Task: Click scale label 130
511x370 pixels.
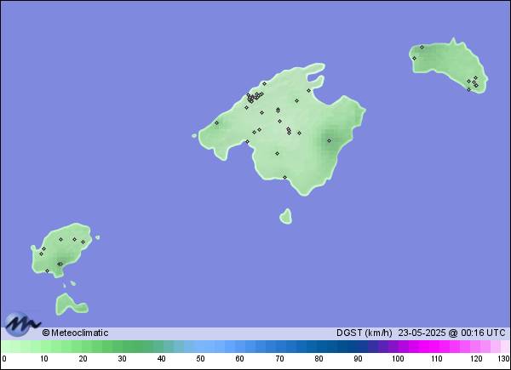Action: pyautogui.click(x=503, y=359)
